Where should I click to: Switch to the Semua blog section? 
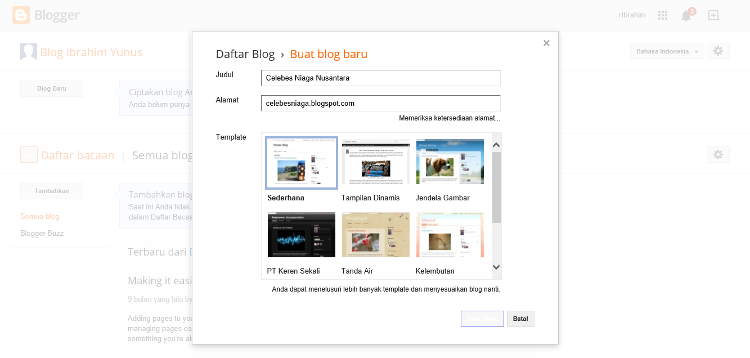pos(39,216)
